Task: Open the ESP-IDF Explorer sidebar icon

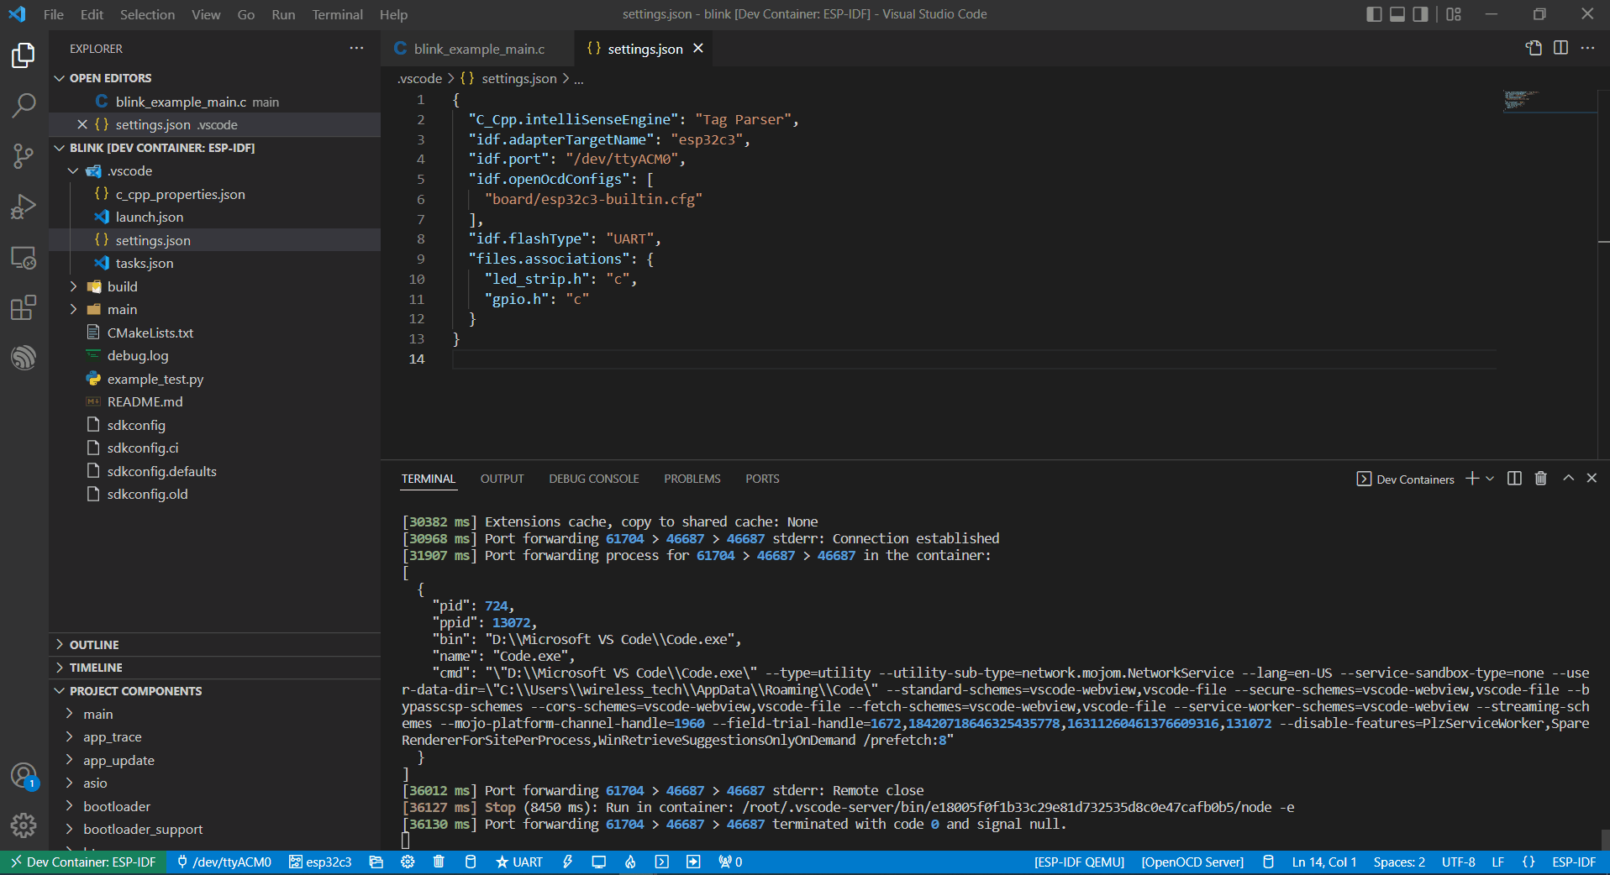Action: (24, 358)
